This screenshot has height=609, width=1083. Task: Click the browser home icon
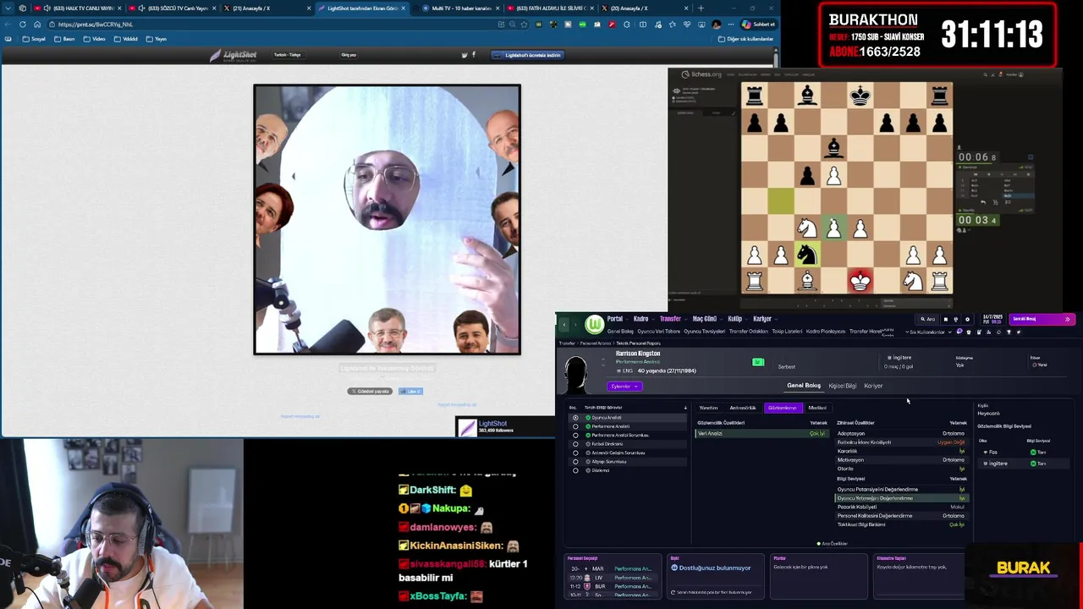(37, 25)
